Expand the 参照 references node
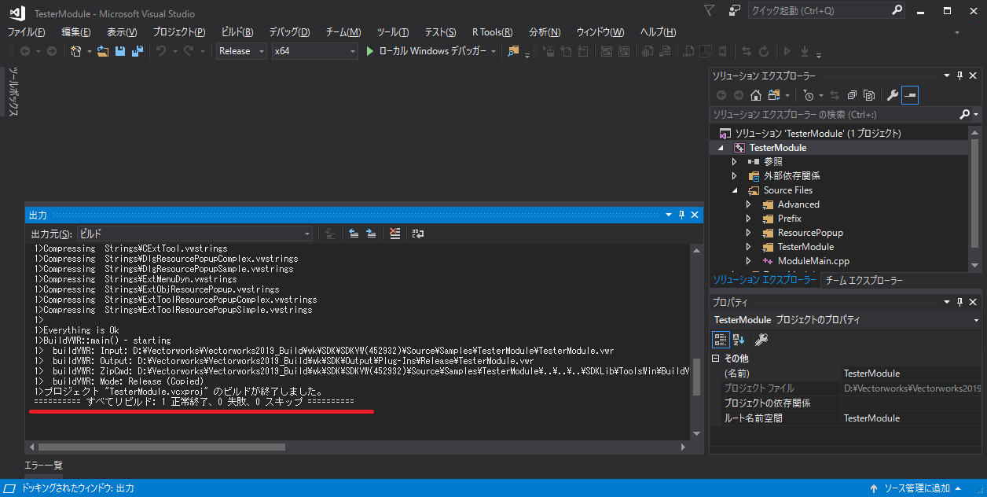The width and height of the screenshot is (987, 497). (734, 162)
